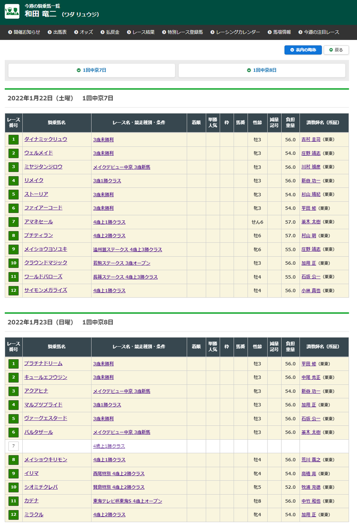Open the trainer link 杉山 晴紀

click(311, 194)
